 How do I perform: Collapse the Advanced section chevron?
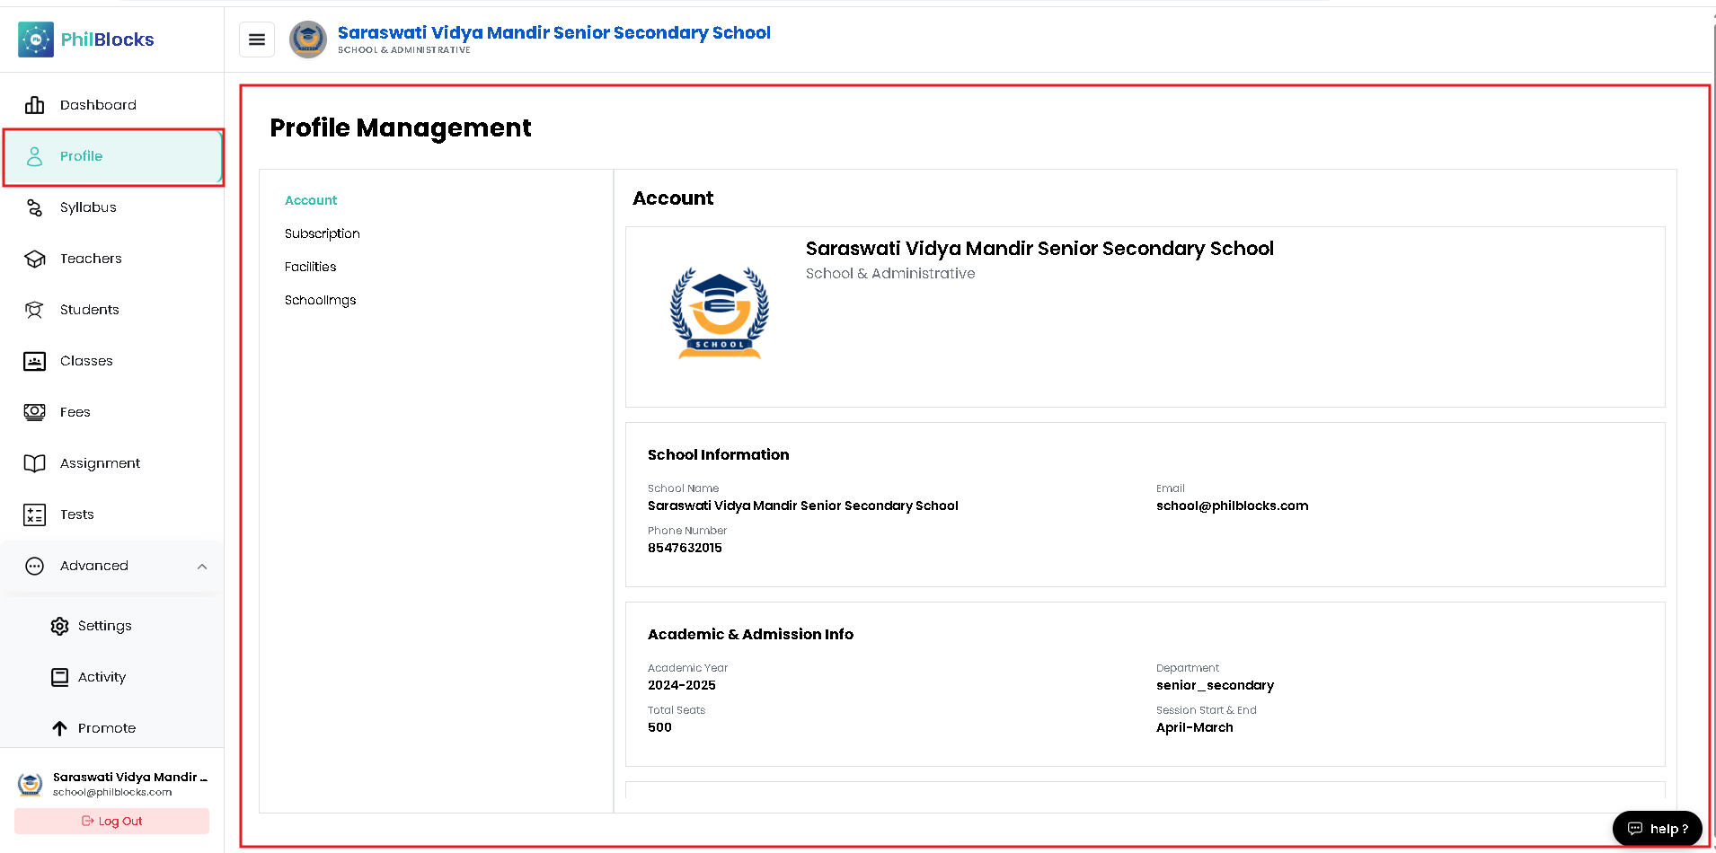click(x=202, y=567)
